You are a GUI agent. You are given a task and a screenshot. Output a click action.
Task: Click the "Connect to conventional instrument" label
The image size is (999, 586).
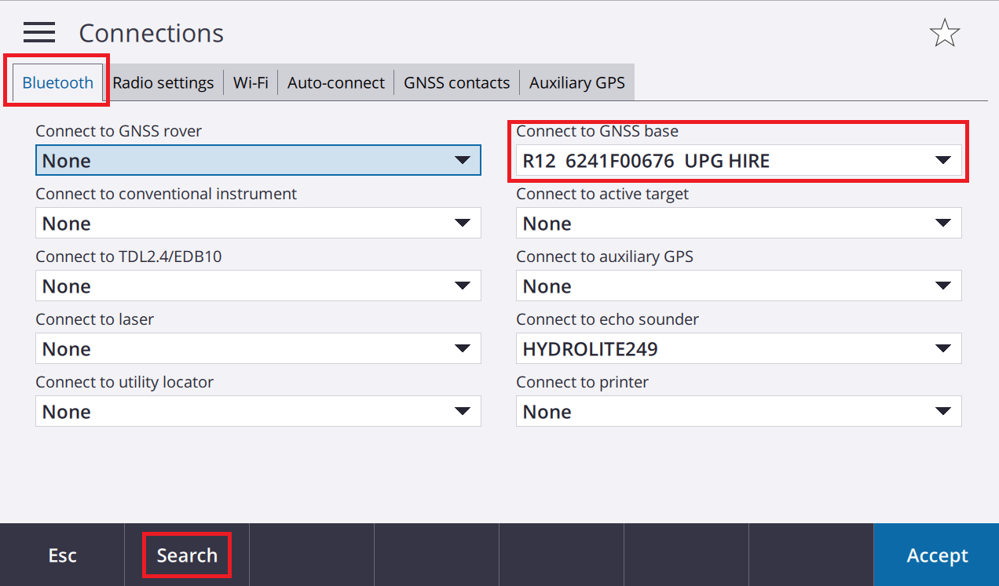[x=166, y=194]
